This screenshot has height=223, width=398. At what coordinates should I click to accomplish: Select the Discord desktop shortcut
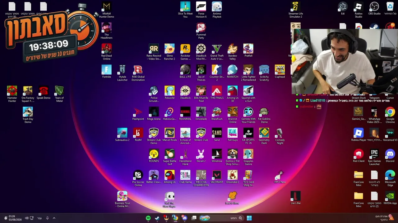click(x=390, y=156)
